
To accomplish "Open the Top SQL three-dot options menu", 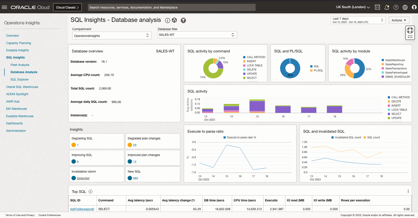I will pos(408,191).
